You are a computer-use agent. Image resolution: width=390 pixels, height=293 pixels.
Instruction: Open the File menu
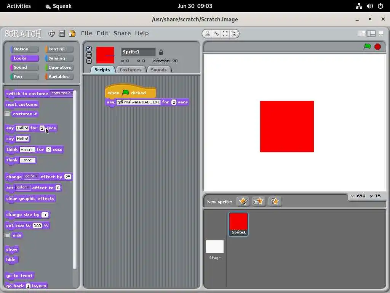click(86, 33)
